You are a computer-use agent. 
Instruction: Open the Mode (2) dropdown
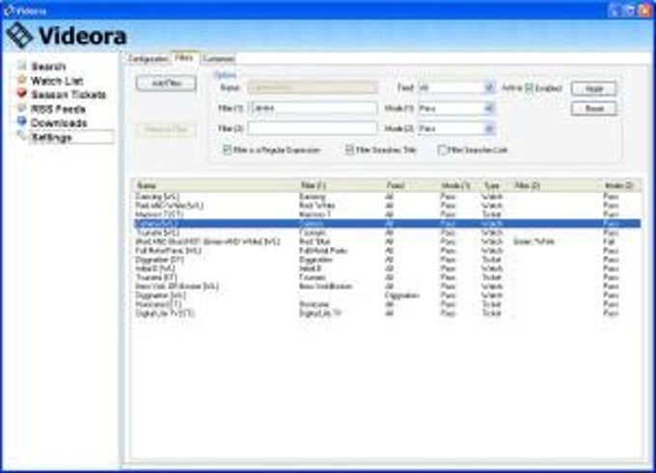click(456, 128)
